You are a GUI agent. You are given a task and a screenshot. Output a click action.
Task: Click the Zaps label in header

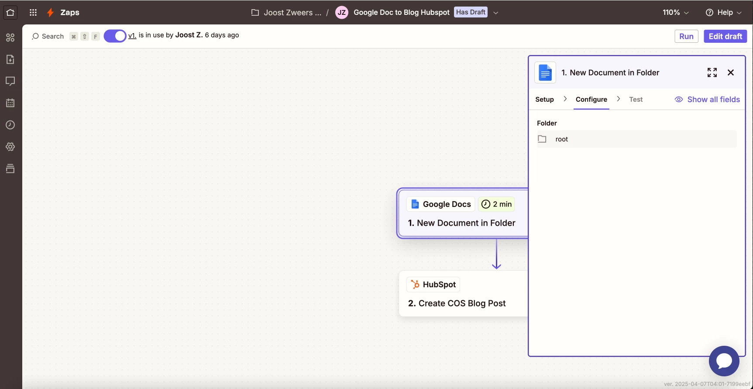coord(70,12)
